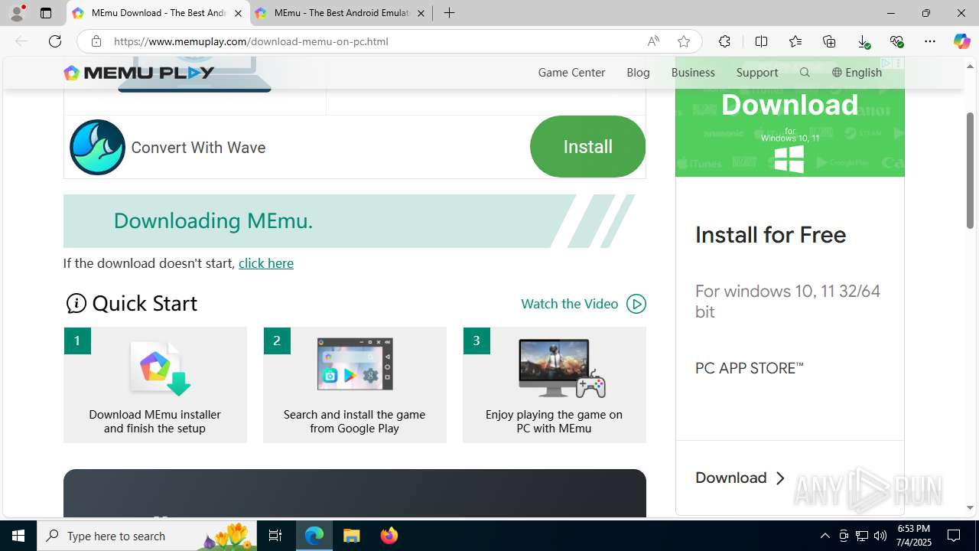Open Collections icon in toolbar
The height and width of the screenshot is (551, 979).
(829, 41)
